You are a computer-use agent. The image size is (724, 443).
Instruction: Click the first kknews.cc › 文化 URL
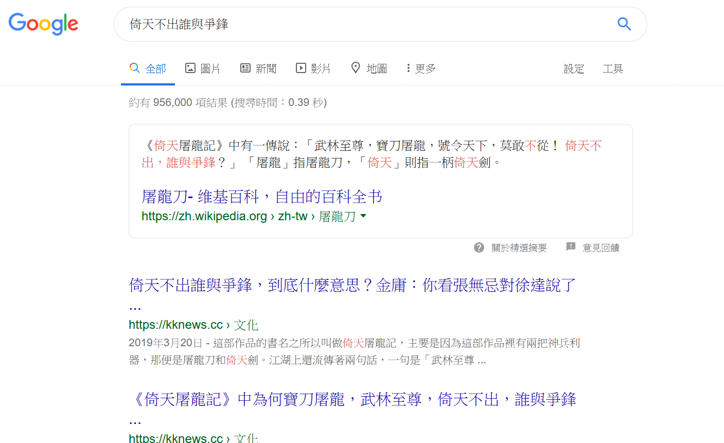(193, 325)
